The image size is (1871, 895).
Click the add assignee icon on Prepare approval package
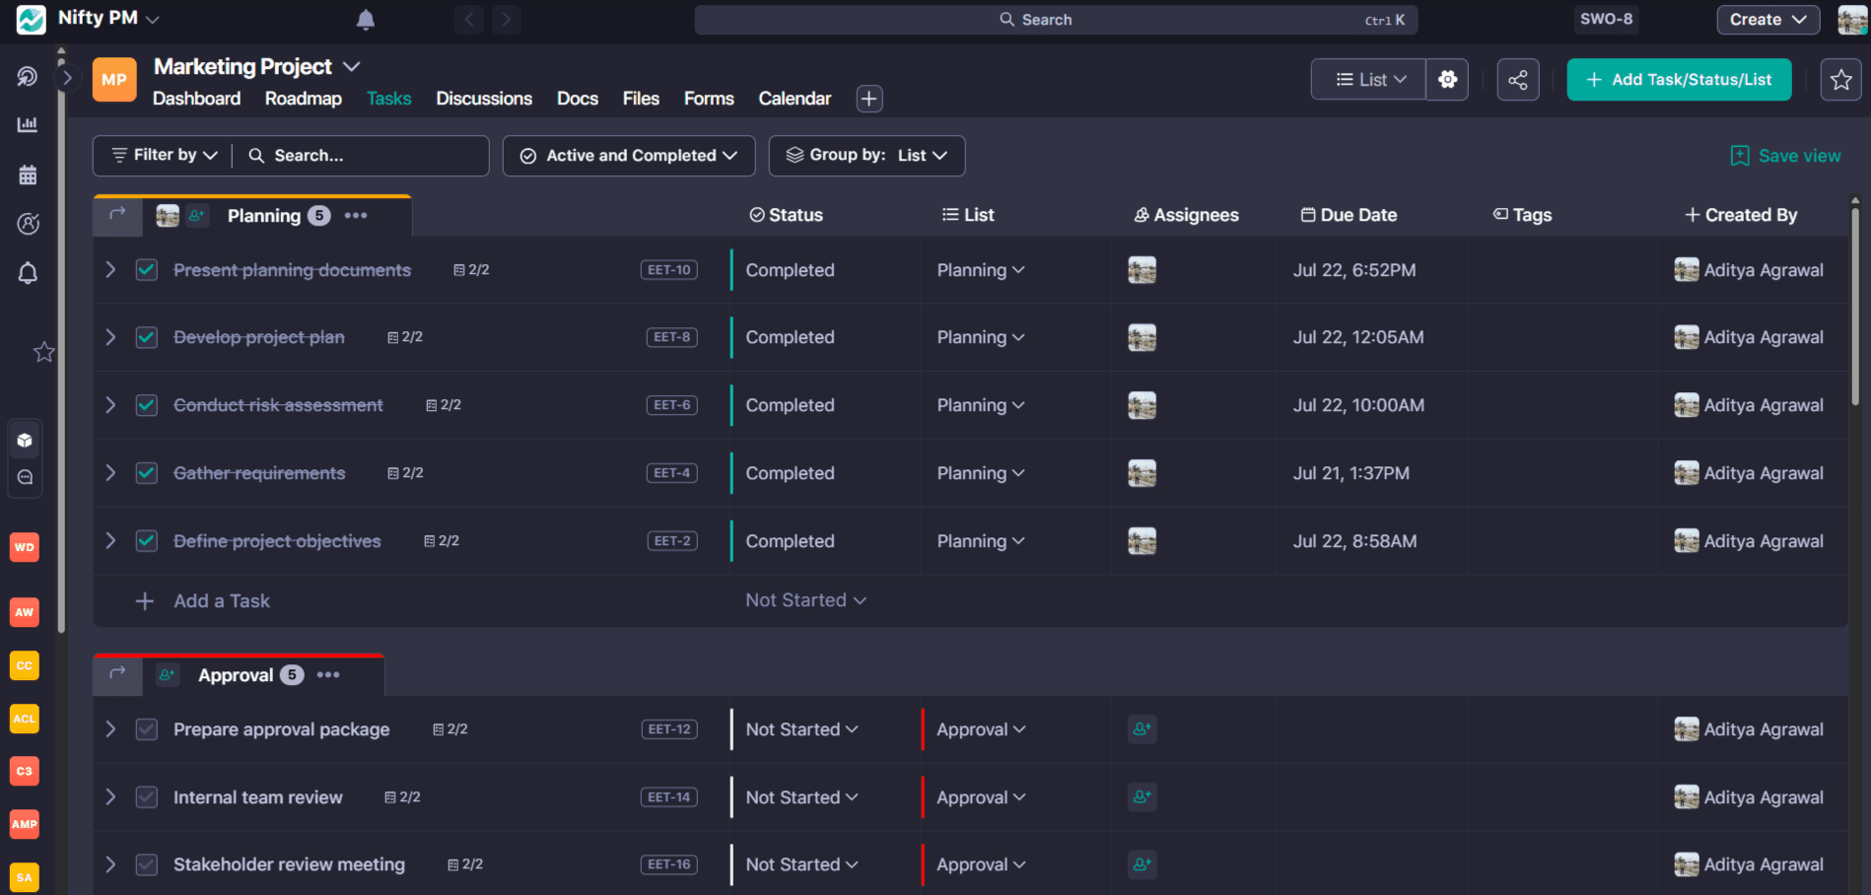pyautogui.click(x=1142, y=729)
